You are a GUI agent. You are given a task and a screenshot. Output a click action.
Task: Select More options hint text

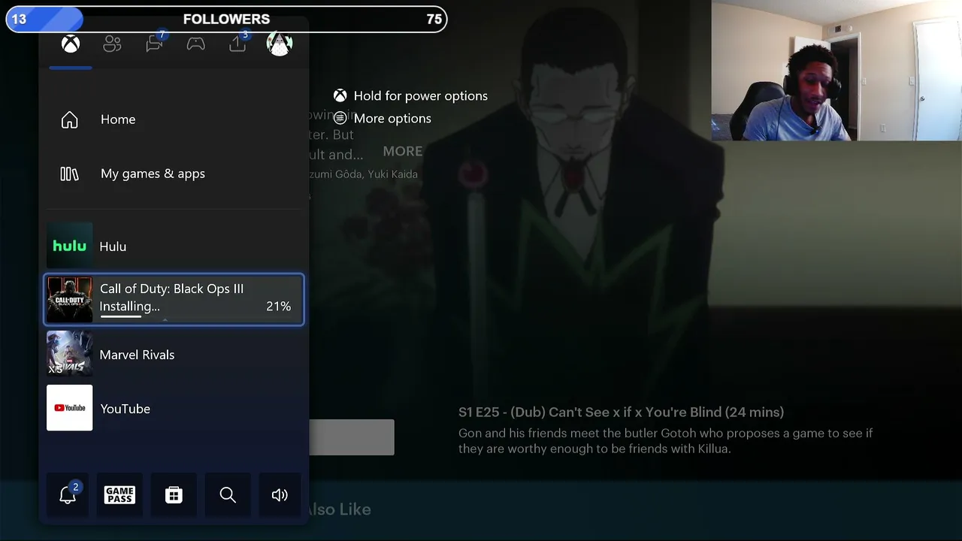392,118
